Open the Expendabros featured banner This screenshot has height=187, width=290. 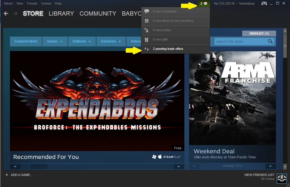tap(97, 101)
